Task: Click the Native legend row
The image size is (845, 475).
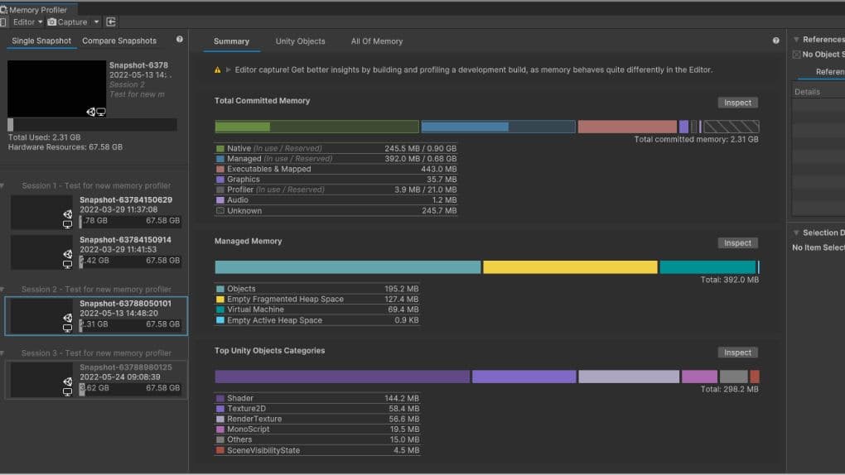Action: (336, 148)
